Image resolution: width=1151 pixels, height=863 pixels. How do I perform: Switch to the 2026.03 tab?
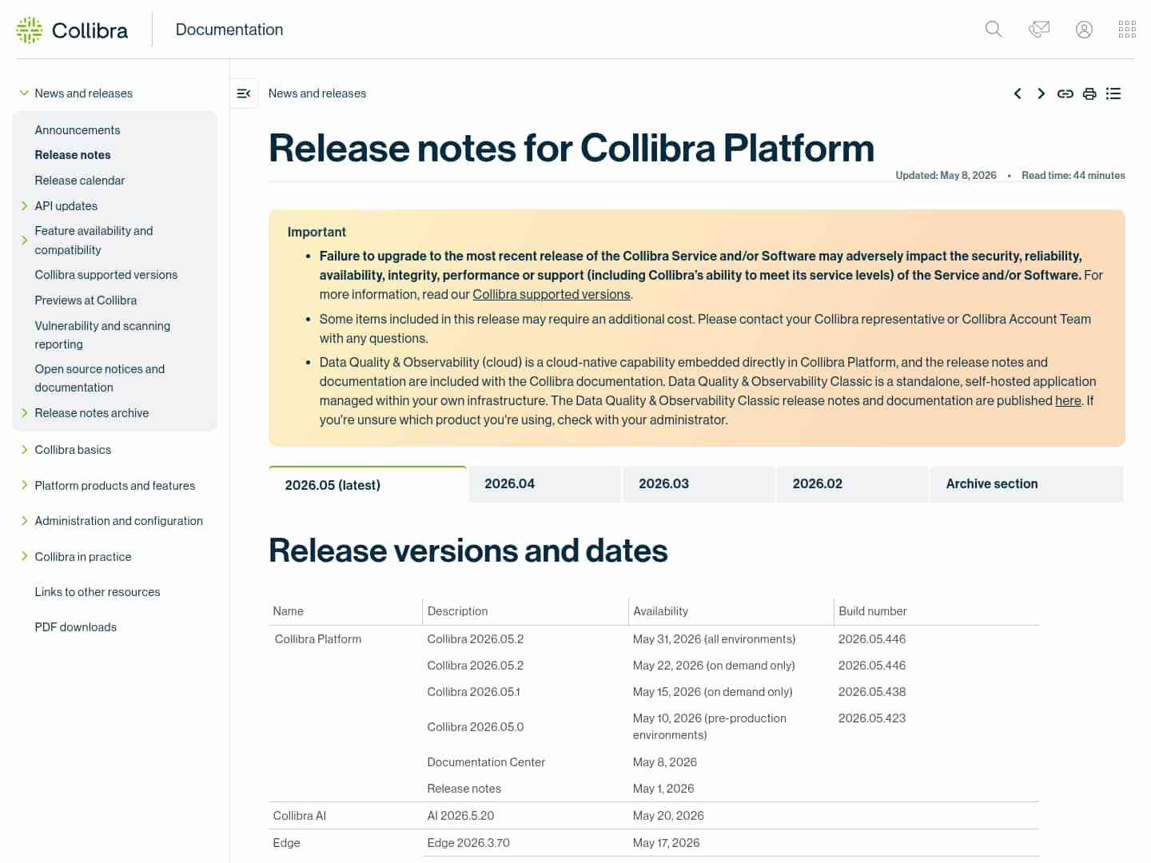699,483
